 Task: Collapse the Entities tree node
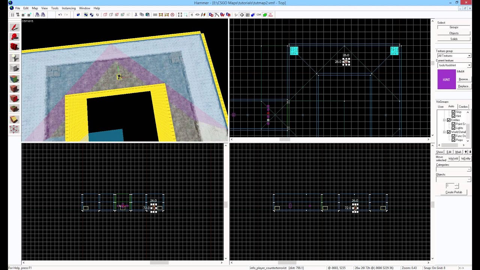click(x=444, y=120)
